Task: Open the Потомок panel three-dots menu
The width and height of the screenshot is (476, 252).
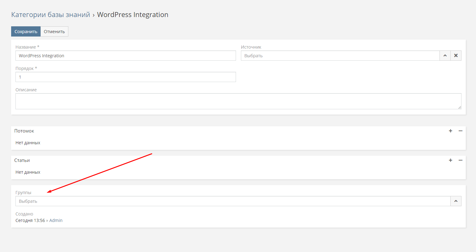Action: click(x=460, y=131)
